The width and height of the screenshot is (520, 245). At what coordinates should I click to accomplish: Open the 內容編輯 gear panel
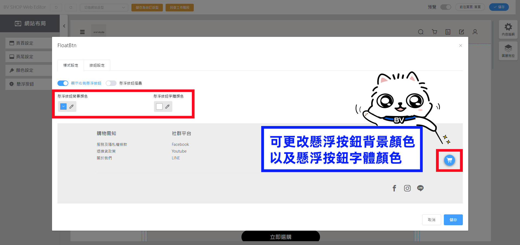pyautogui.click(x=508, y=29)
